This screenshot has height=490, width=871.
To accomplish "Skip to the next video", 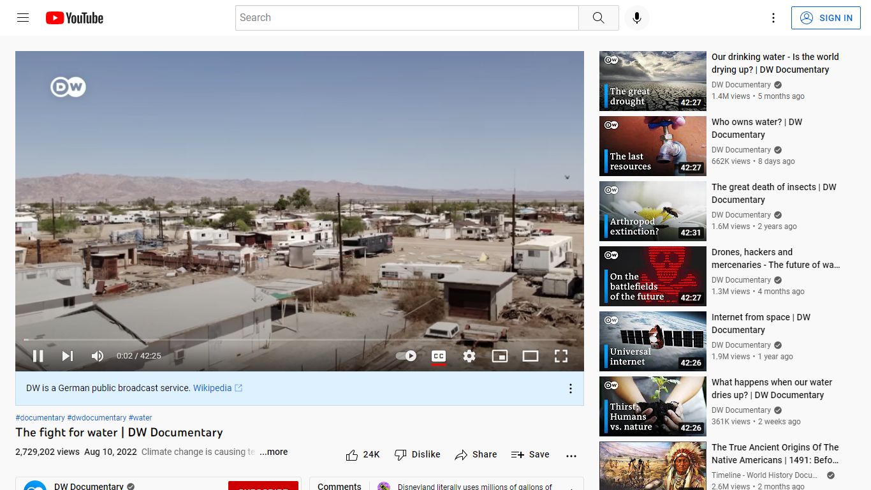I will point(68,356).
